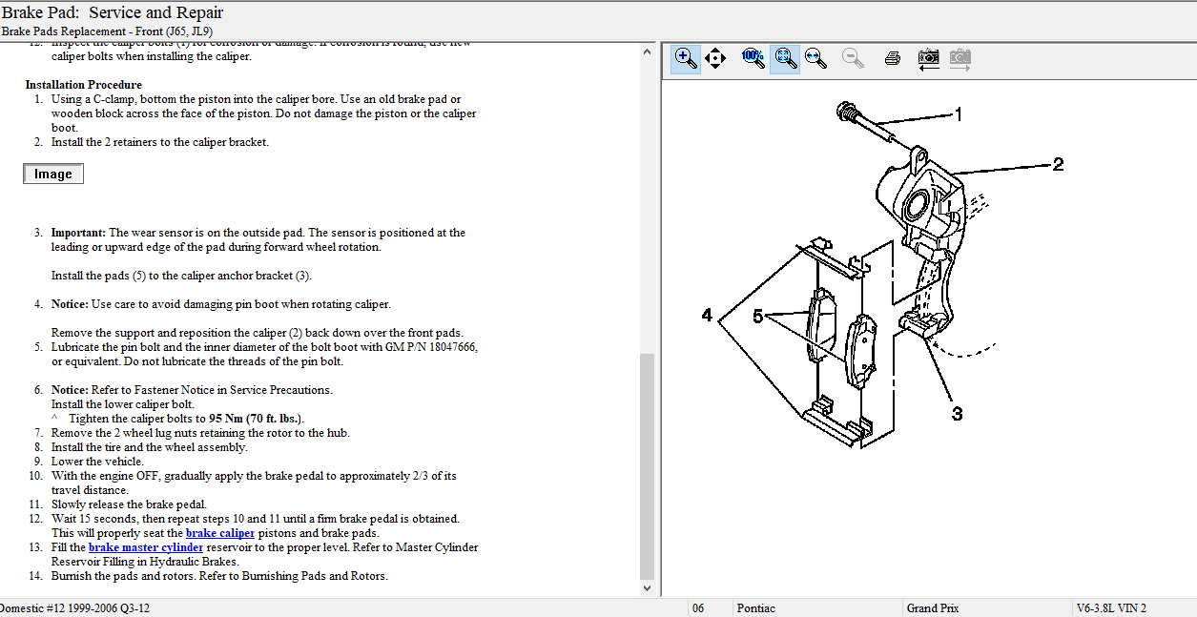
Task: Click 'Install the tire and the wheel assembly' step
Action: [150, 447]
